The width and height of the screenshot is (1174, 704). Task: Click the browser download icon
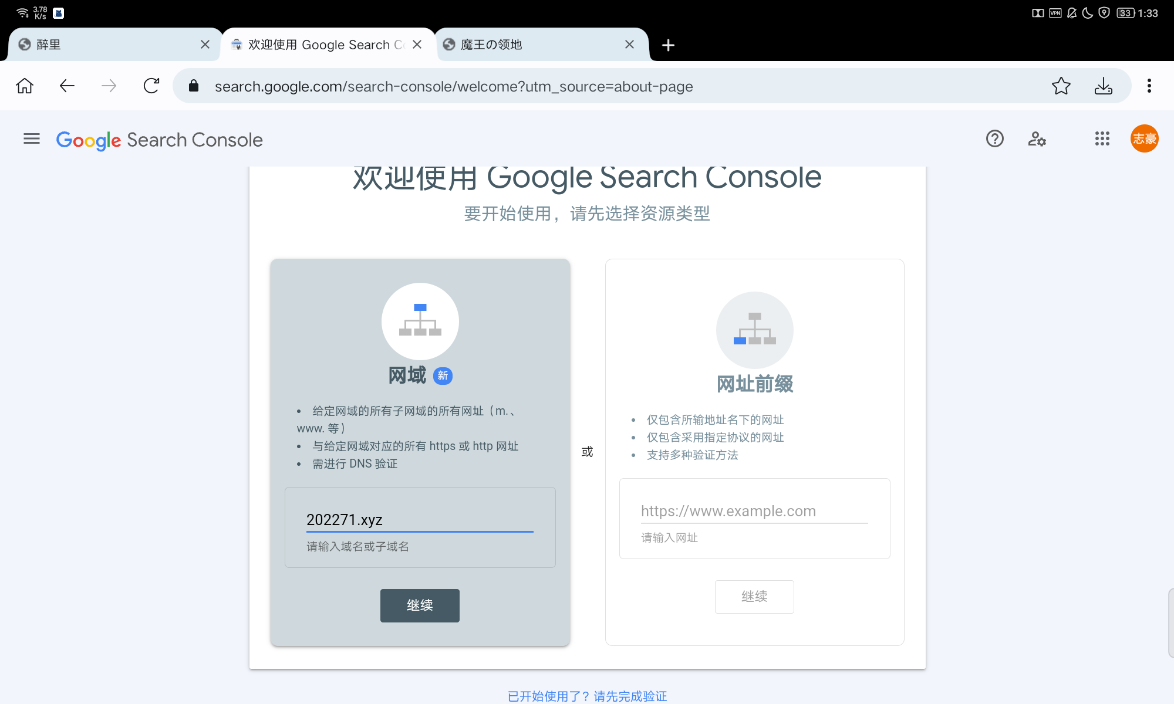(1103, 86)
